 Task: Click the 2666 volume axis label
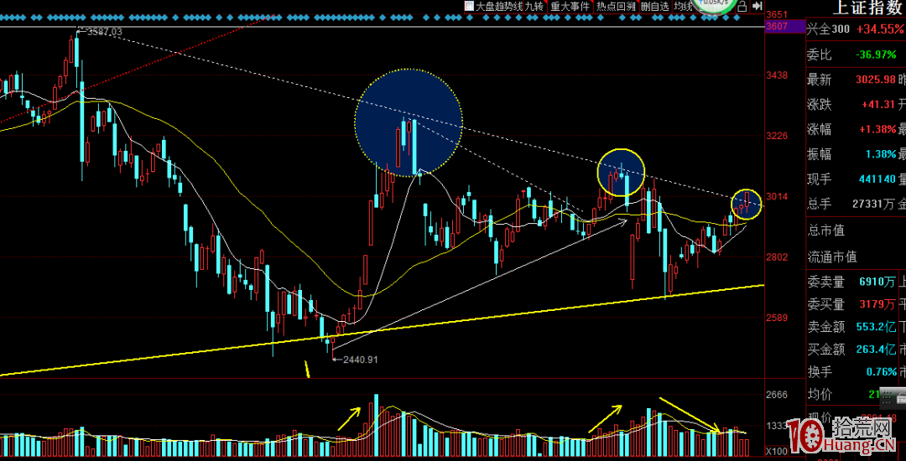pyautogui.click(x=777, y=395)
